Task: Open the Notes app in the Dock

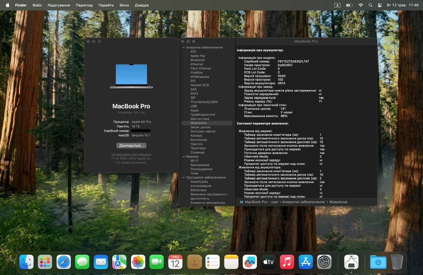Action: click(231, 261)
